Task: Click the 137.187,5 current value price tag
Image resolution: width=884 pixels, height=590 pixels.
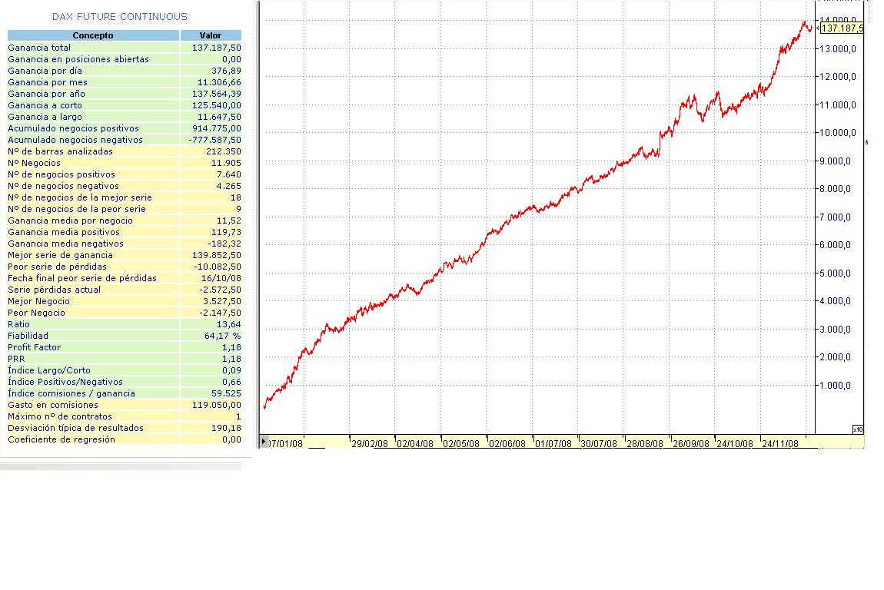Action: coord(842,28)
